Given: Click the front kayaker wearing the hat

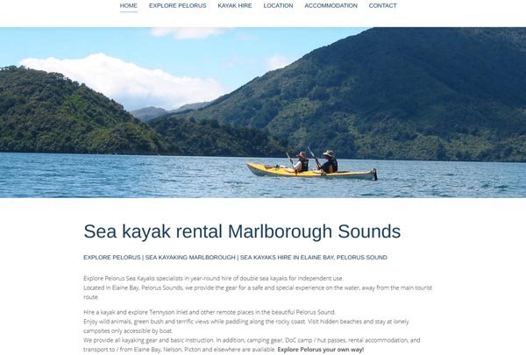Looking at the screenshot, I should coord(302,162).
